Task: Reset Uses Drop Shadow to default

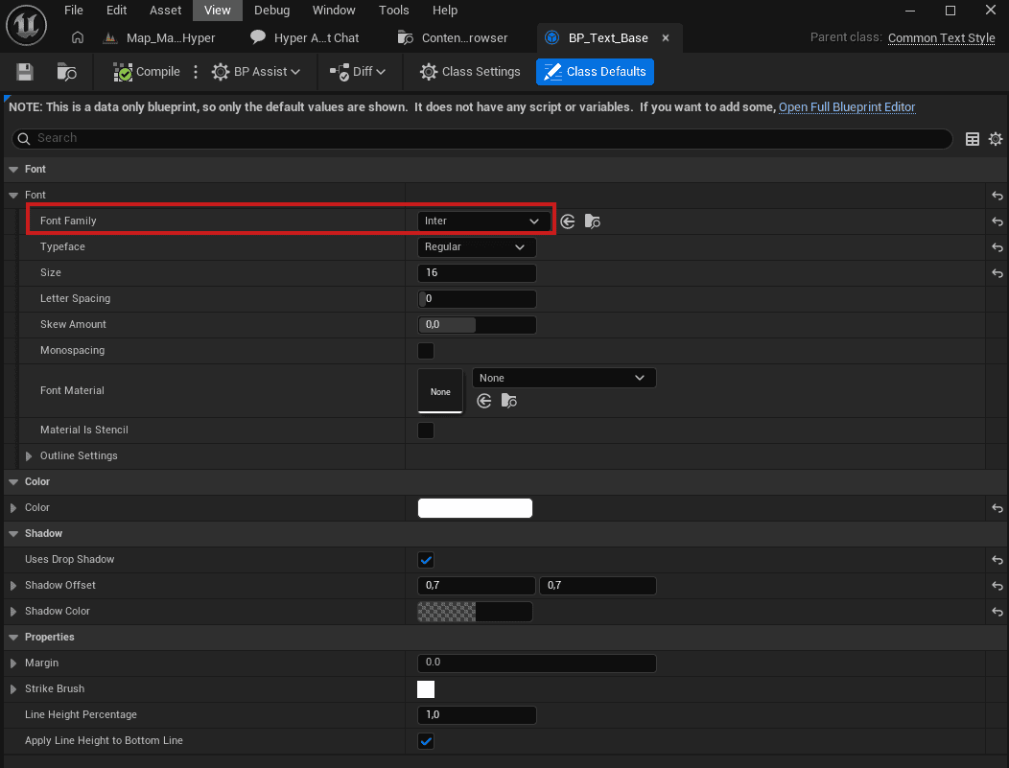Action: point(997,560)
